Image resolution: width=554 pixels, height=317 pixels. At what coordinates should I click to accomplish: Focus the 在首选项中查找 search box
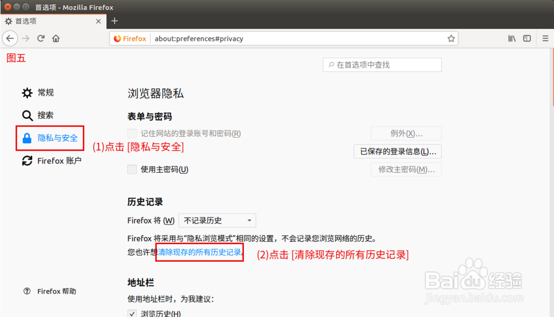click(x=382, y=65)
